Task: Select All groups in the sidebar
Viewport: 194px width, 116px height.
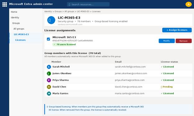Action: (x=19, y=29)
